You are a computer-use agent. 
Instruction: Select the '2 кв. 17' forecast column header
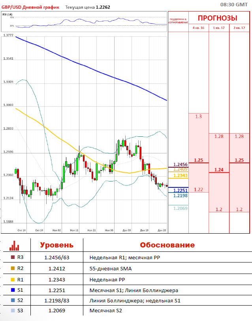pos(239,28)
